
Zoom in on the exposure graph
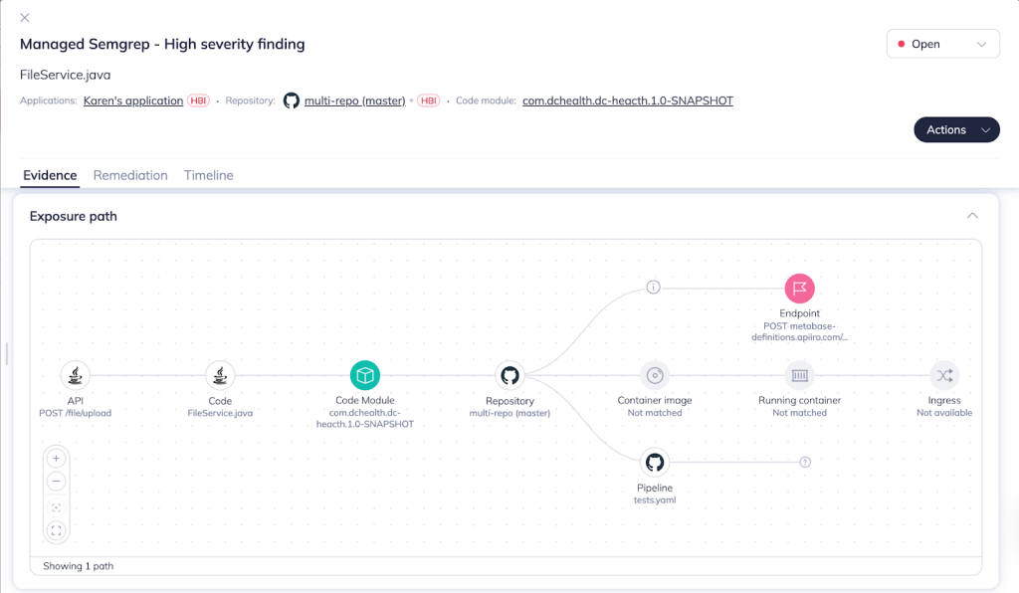point(57,459)
